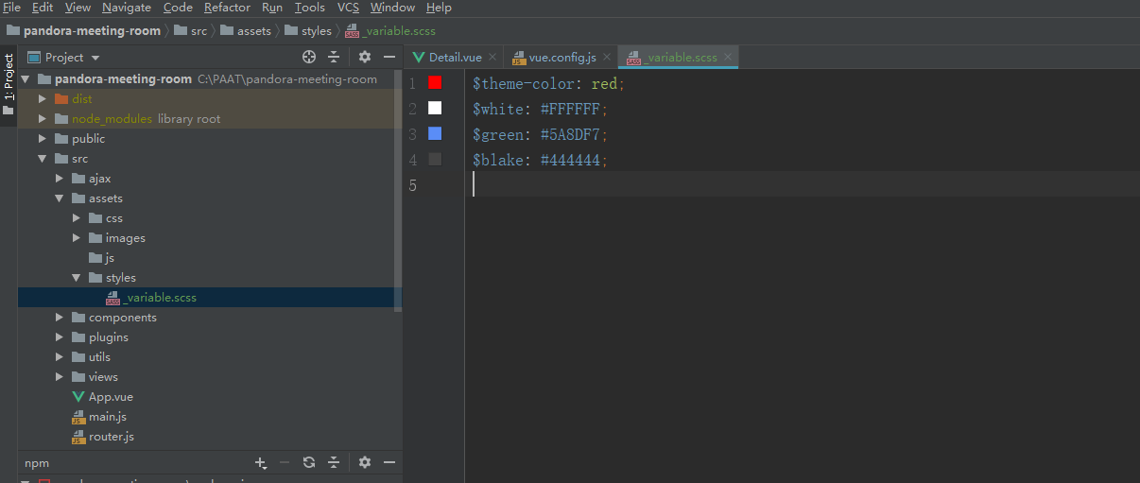Hide the Project panel with minus icon
The width and height of the screenshot is (1140, 483).
389,57
